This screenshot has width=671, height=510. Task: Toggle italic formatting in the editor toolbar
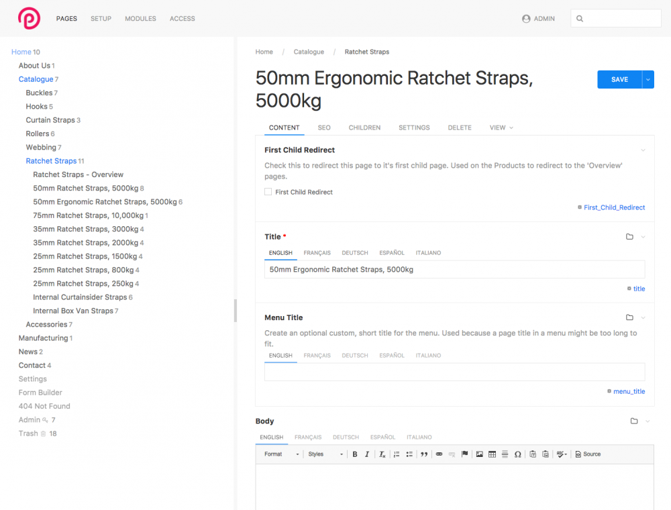367,454
